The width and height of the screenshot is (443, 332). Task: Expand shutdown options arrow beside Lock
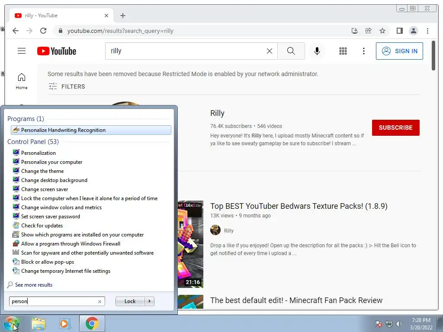tap(149, 301)
